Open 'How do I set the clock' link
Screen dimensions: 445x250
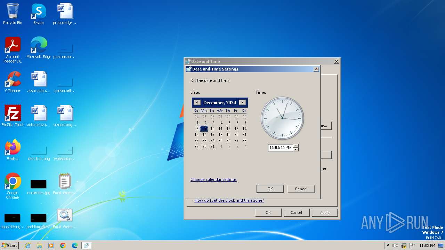(229, 200)
